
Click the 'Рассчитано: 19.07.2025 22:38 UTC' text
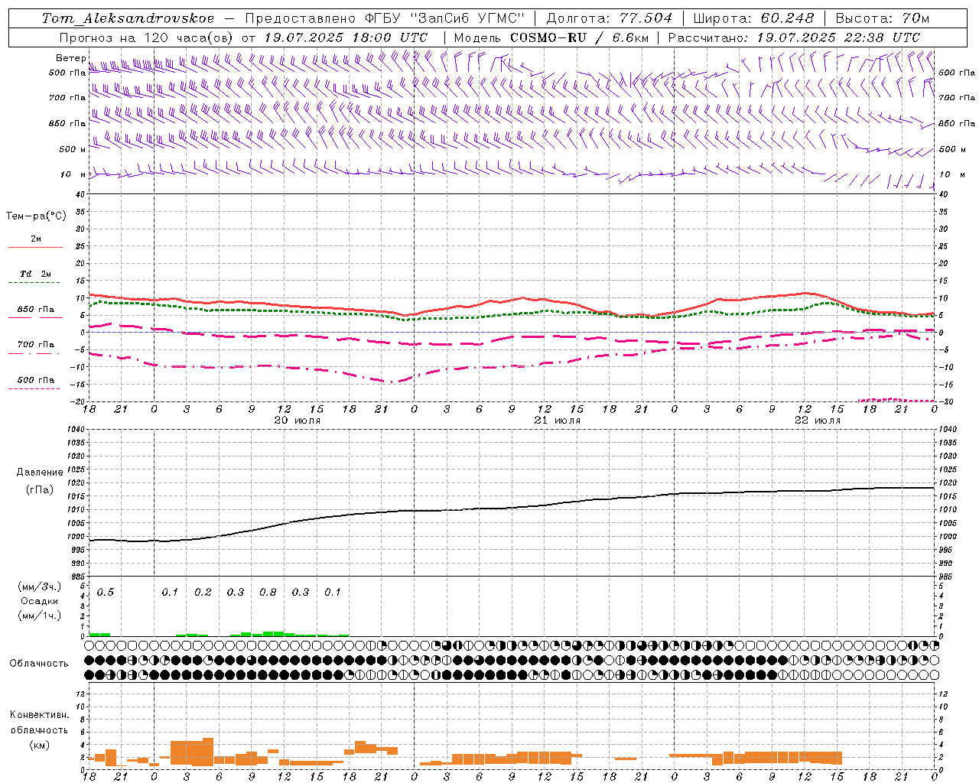point(794,37)
